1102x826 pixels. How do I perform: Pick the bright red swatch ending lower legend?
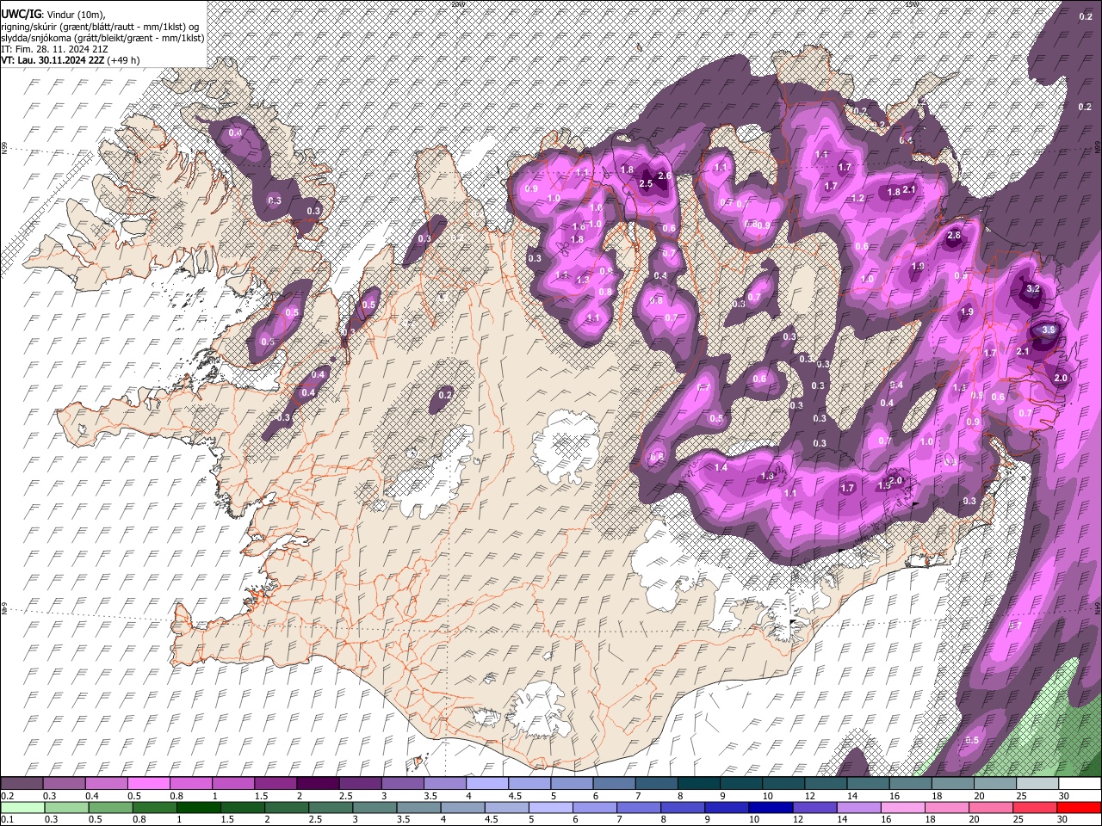(x=1078, y=807)
